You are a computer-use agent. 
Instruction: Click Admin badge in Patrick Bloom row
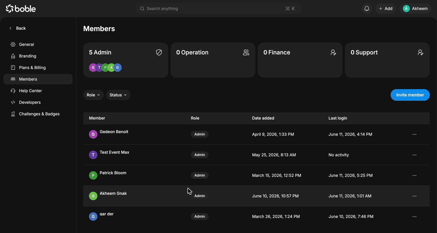click(x=200, y=175)
